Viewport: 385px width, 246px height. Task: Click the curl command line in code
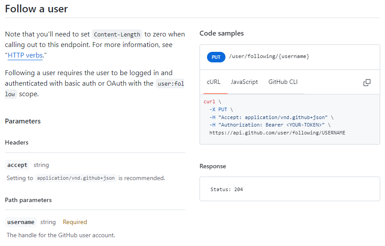point(212,101)
